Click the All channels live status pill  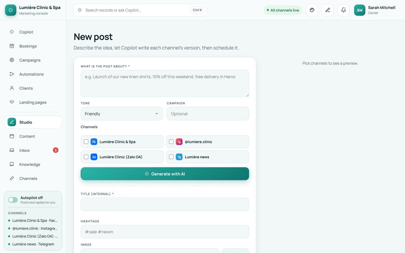click(283, 10)
